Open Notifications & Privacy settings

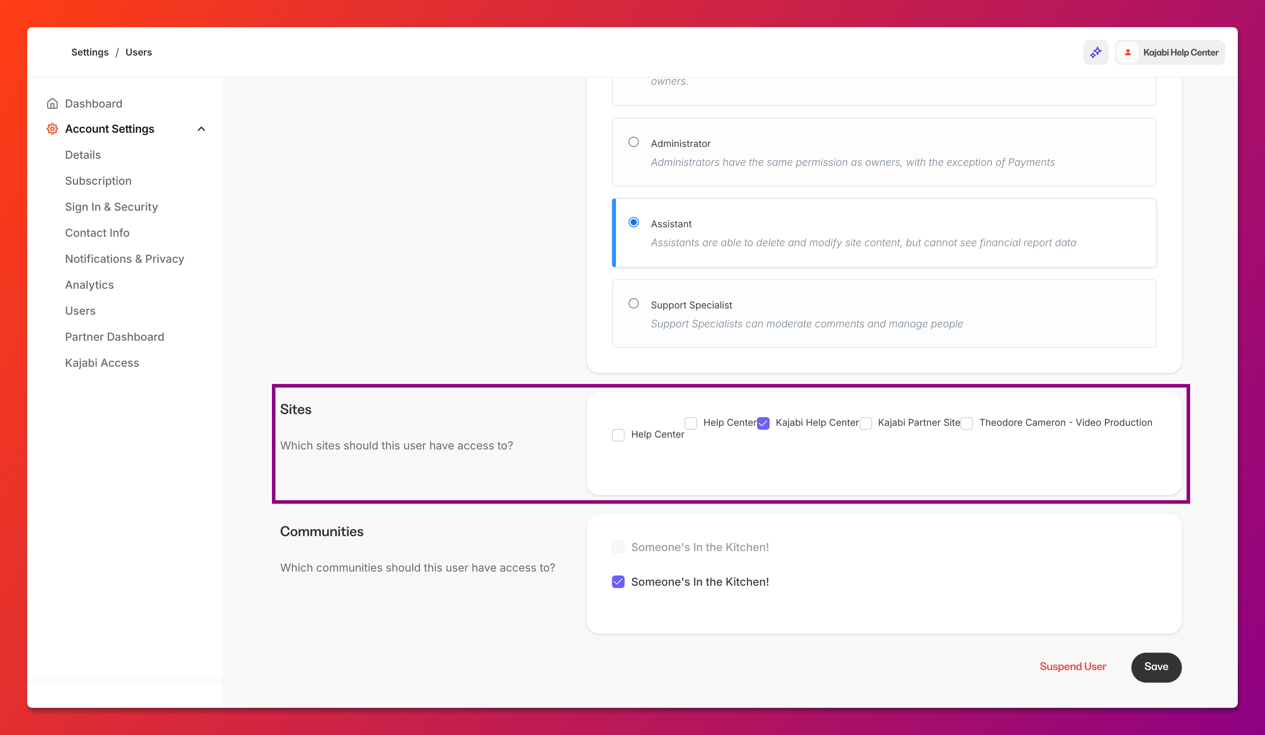(125, 259)
